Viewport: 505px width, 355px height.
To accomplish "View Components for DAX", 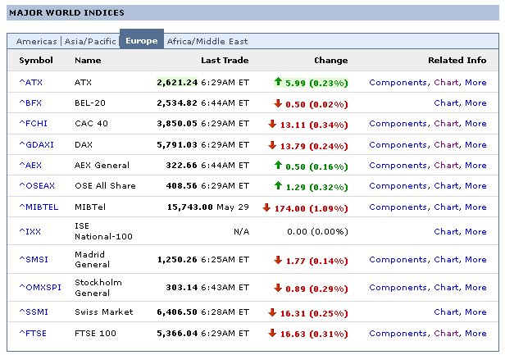I will tap(398, 145).
